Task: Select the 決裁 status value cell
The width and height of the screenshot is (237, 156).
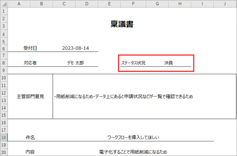Action: pos(169,63)
